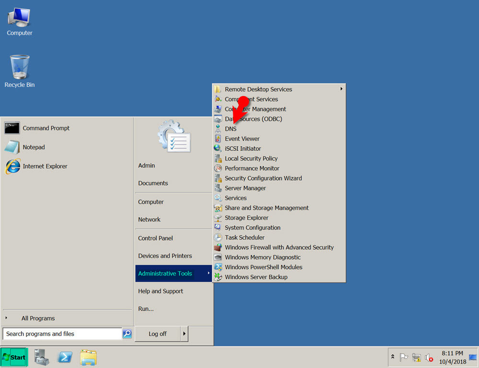Open the Administrative Tools submenu
This screenshot has height=368, width=479.
coord(173,274)
